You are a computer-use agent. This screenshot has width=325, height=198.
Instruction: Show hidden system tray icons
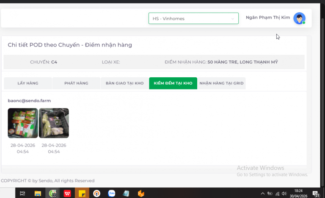coord(263,193)
